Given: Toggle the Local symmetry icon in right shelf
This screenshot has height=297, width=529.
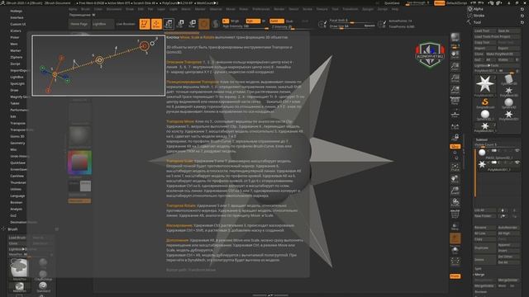Looking at the screenshot, I should [x=455, y=126].
